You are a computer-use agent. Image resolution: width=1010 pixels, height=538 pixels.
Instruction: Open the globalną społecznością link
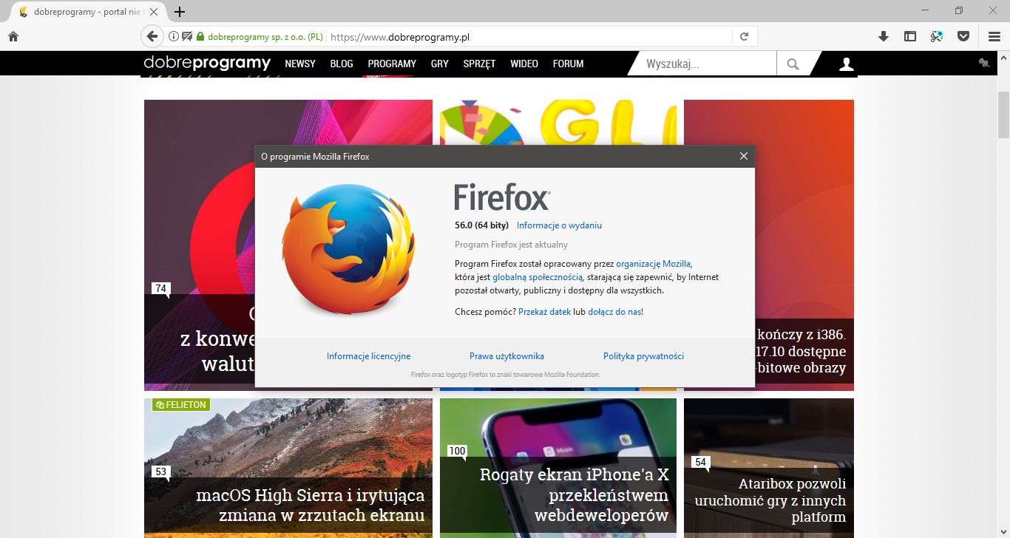click(538, 277)
